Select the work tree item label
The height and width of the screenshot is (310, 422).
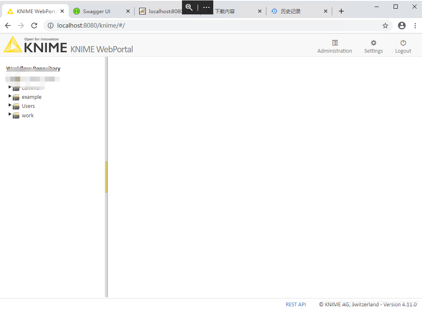[x=28, y=115]
